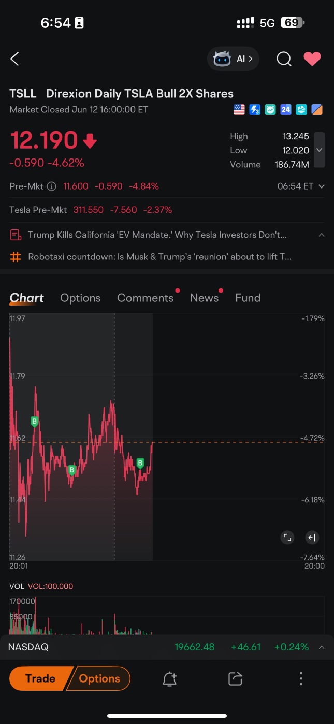Open the search magnifier icon
Image resolution: width=334 pixels, height=724 pixels.
click(x=284, y=59)
